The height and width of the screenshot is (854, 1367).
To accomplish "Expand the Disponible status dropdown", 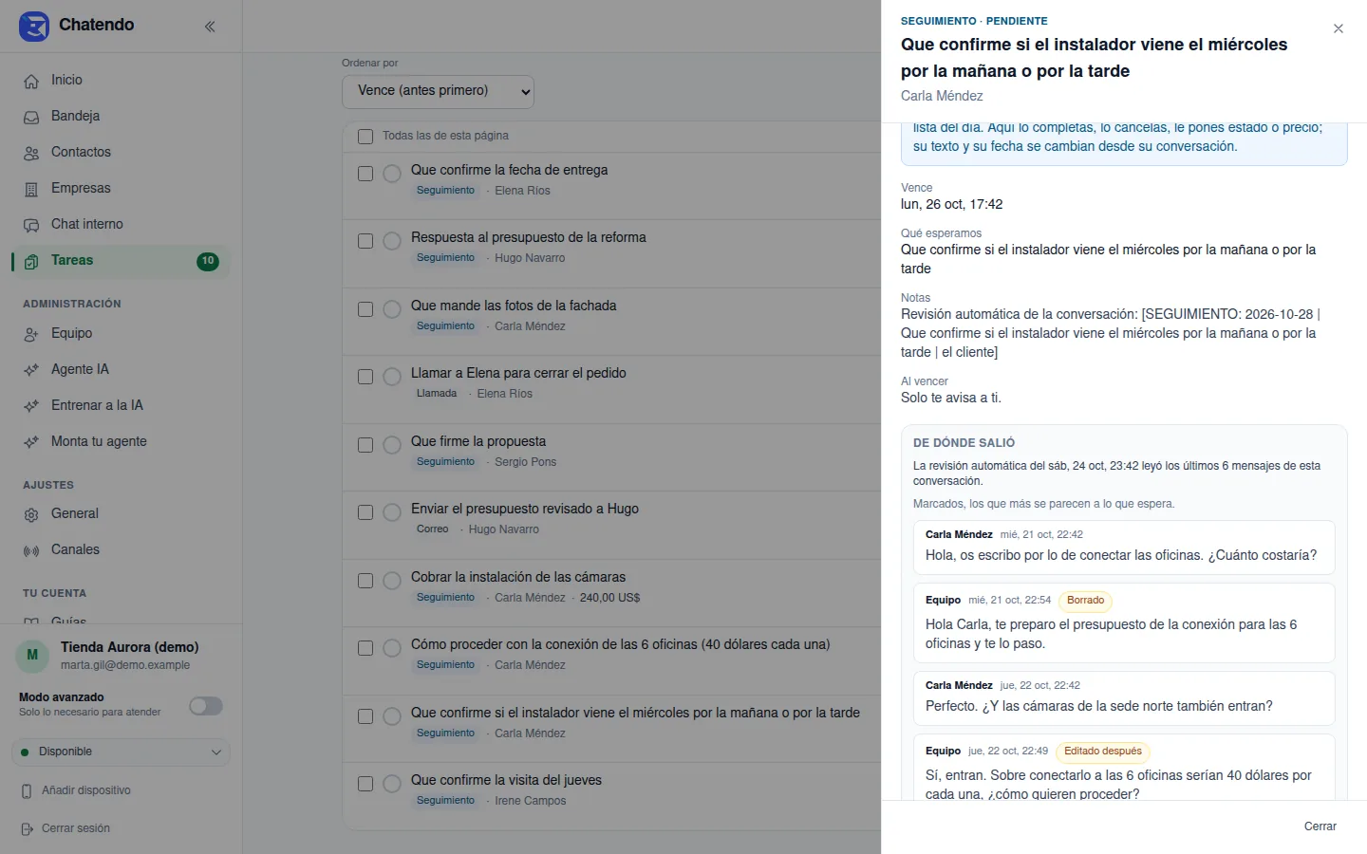I will [x=121, y=752].
